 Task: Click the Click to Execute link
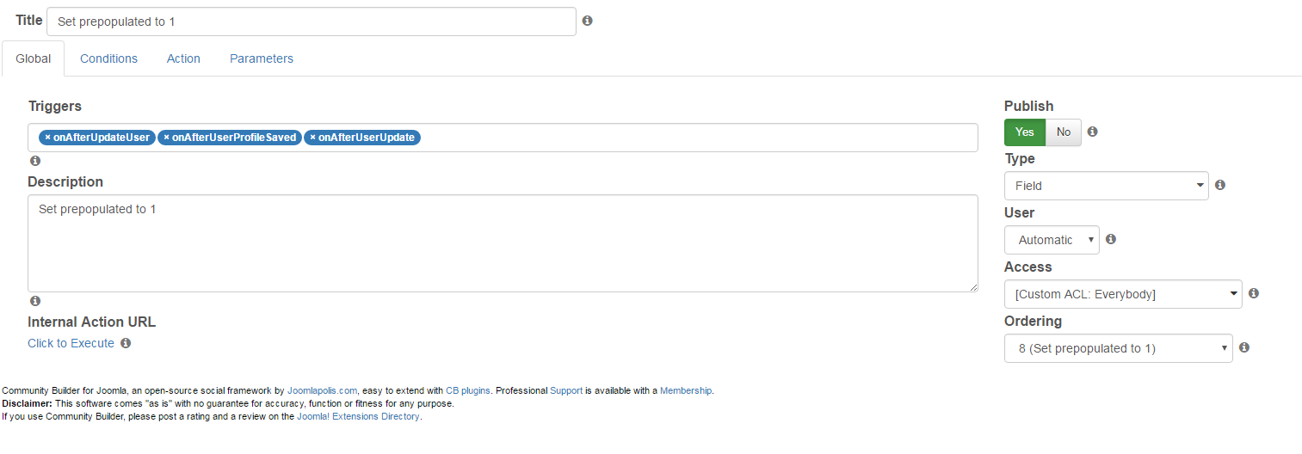[x=71, y=343]
